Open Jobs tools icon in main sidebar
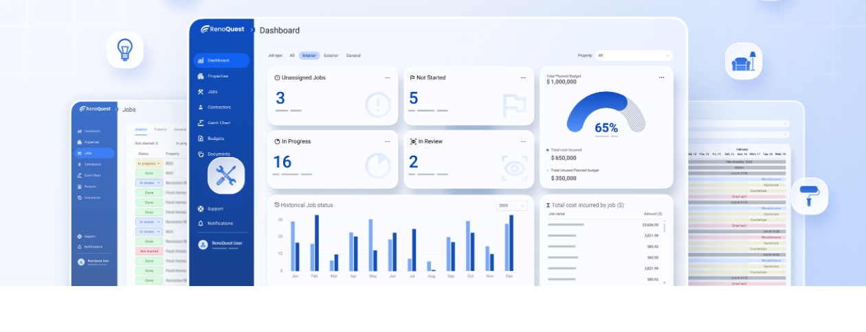Image resolution: width=866 pixels, height=332 pixels. point(201,91)
